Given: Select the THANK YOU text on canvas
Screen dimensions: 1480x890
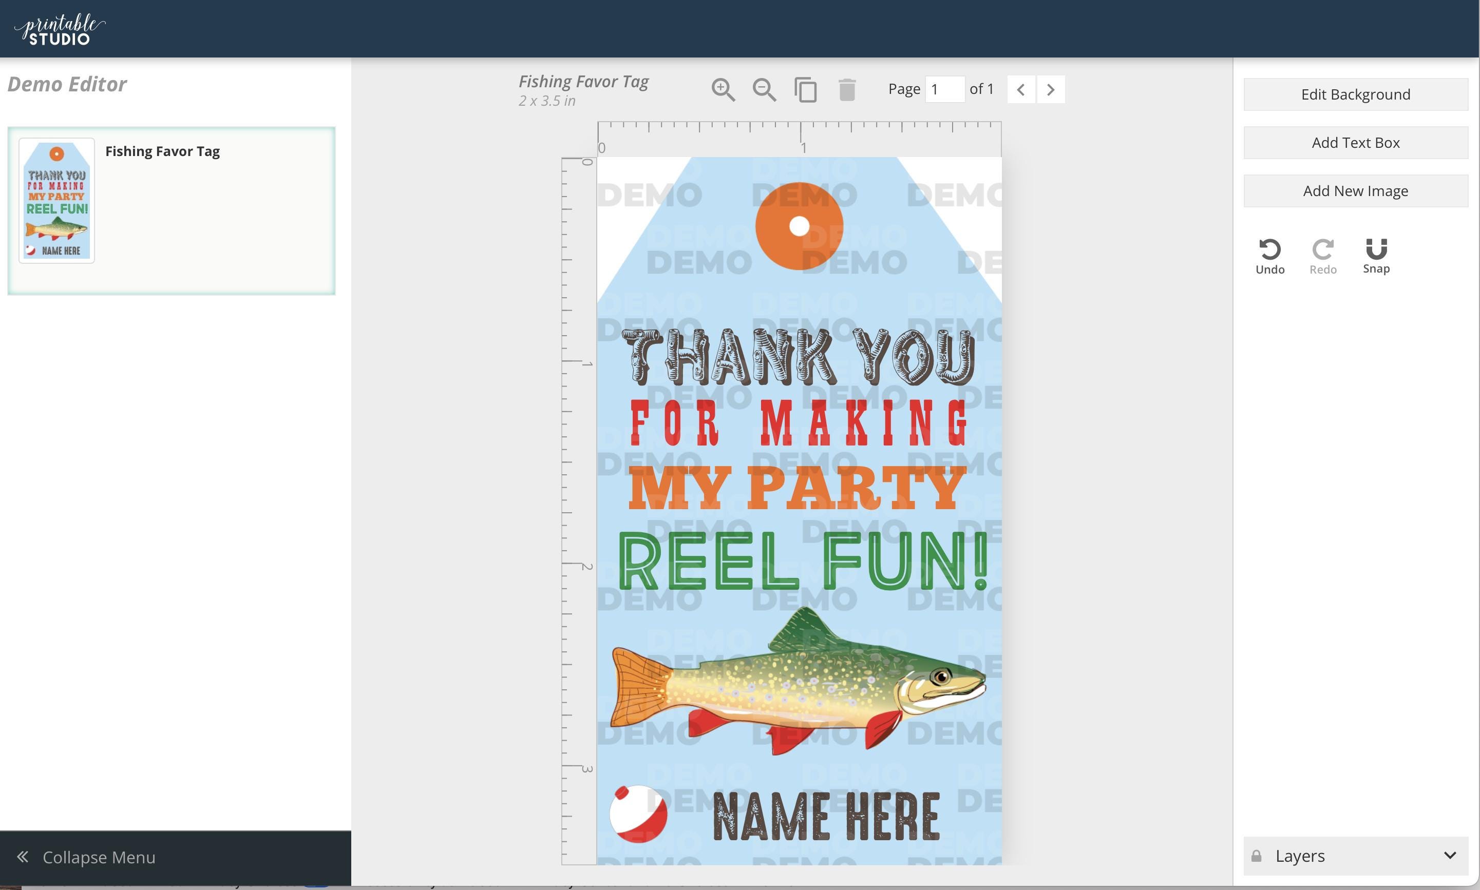Looking at the screenshot, I should point(799,357).
